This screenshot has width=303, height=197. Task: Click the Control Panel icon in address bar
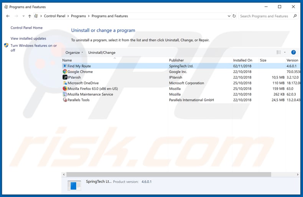36,16
